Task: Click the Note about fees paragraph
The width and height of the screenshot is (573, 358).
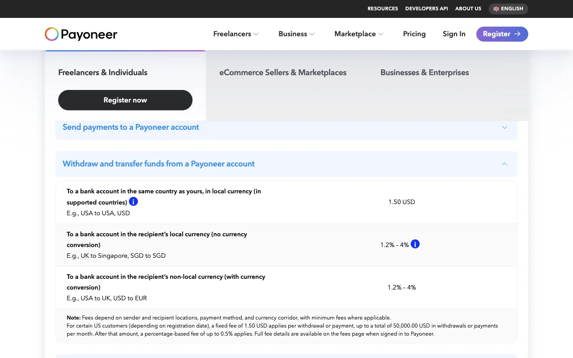Action: coord(282,326)
